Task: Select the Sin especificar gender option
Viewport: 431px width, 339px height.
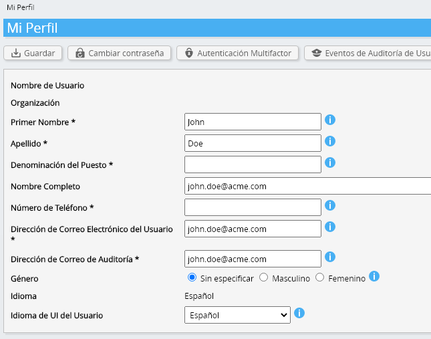Action: point(192,277)
